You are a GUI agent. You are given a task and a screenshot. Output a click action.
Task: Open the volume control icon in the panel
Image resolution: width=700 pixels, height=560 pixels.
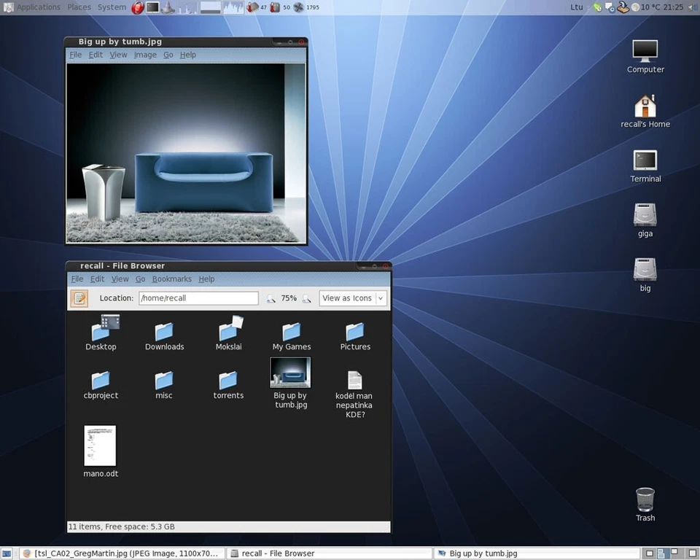click(x=691, y=7)
